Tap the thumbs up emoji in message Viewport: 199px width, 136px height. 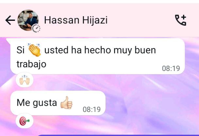(x=66, y=102)
